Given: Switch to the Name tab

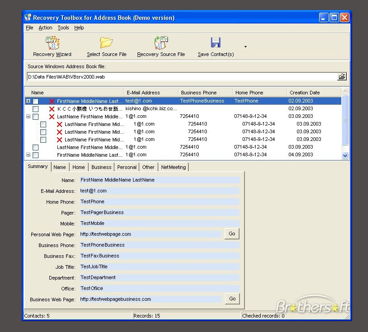Looking at the screenshot, I should 60,167.
